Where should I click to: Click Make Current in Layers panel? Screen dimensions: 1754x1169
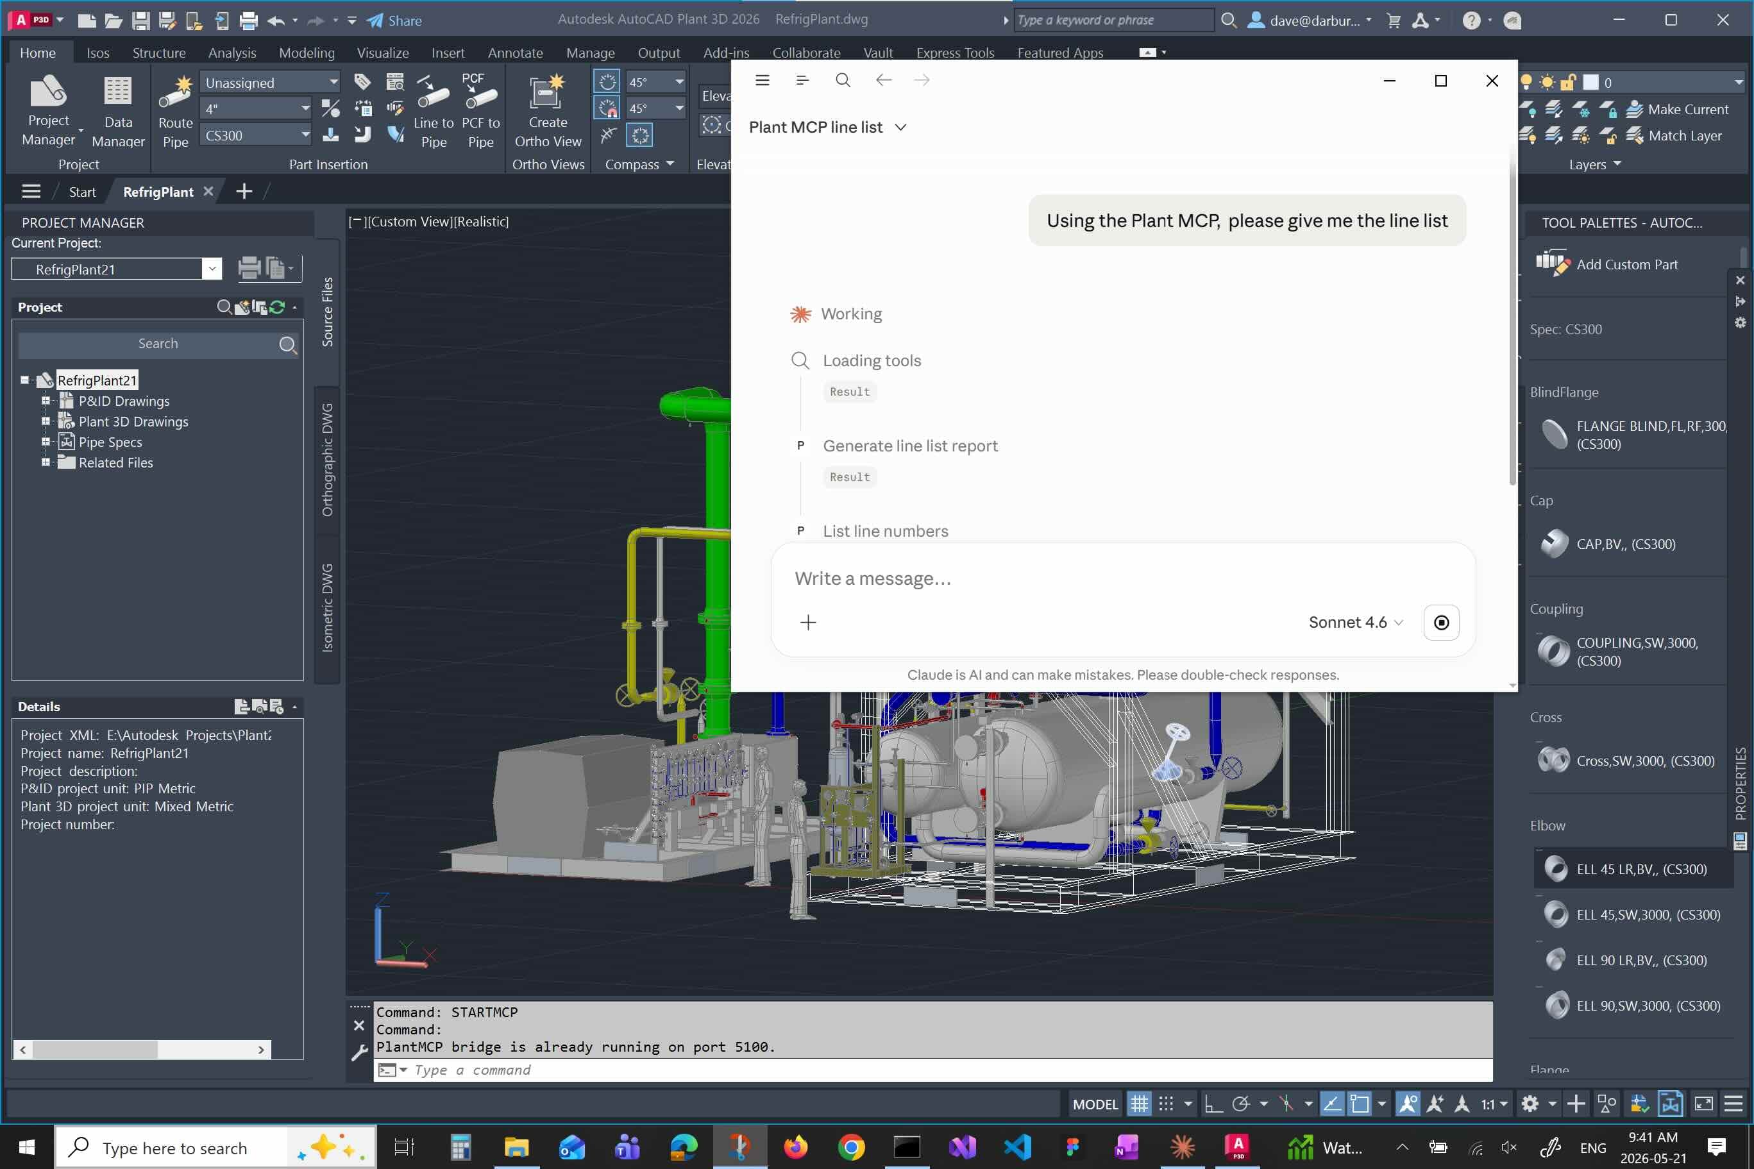pyautogui.click(x=1676, y=109)
